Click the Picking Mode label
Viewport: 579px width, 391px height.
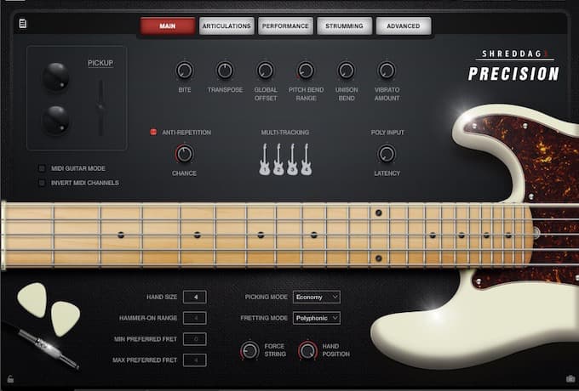pyautogui.click(x=267, y=297)
